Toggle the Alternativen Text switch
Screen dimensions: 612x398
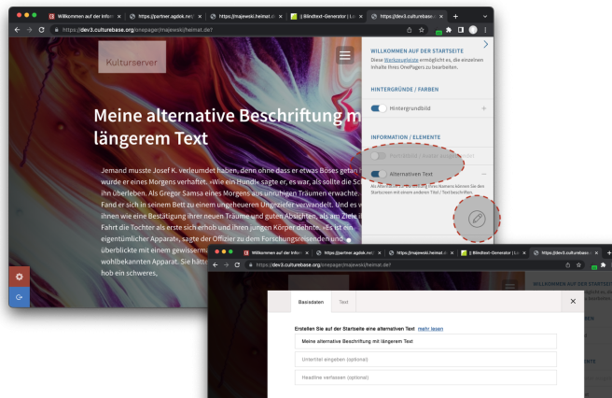[x=380, y=175]
